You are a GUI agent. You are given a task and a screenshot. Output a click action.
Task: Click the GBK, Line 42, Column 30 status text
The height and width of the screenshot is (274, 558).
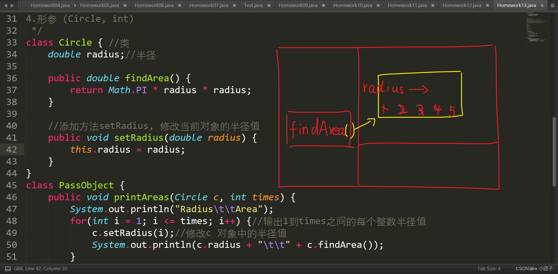40,269
